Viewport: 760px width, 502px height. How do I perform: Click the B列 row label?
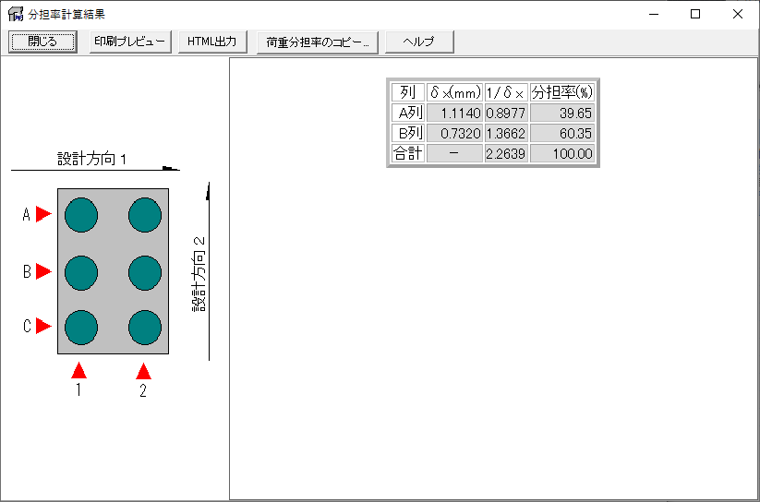[407, 133]
